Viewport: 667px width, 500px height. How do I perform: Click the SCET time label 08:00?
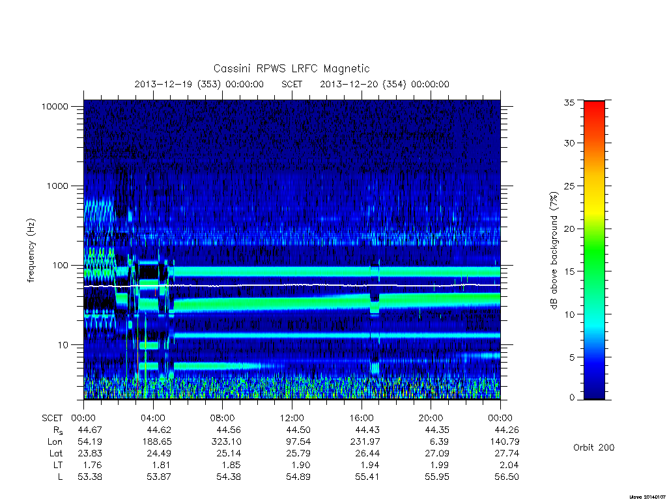(x=223, y=418)
